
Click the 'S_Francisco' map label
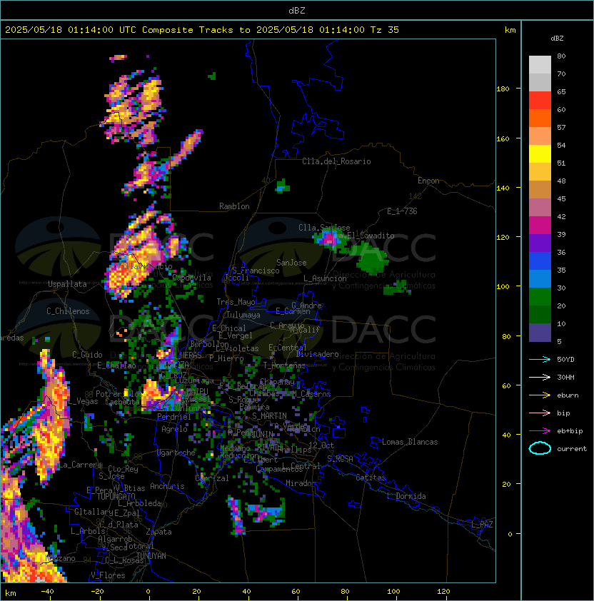coord(256,271)
